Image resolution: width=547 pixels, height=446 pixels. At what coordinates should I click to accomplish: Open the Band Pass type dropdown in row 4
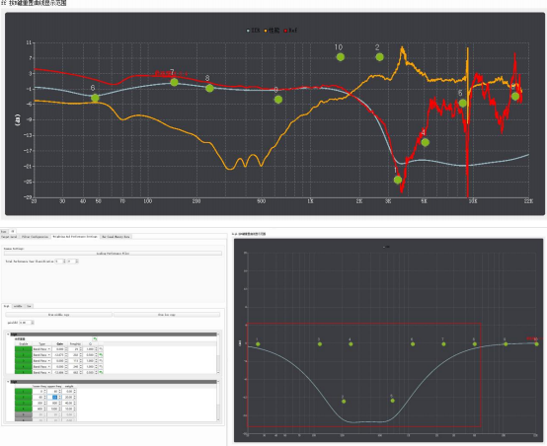[x=41, y=367]
